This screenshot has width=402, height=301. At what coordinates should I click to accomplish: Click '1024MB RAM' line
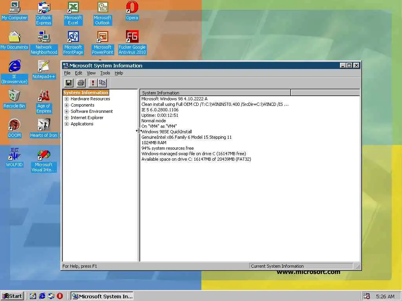click(x=154, y=143)
